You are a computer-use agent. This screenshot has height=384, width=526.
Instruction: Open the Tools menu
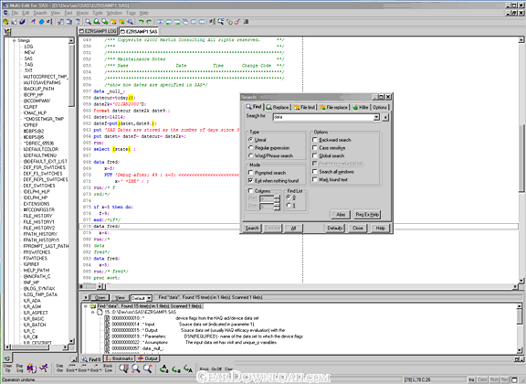tap(98, 13)
